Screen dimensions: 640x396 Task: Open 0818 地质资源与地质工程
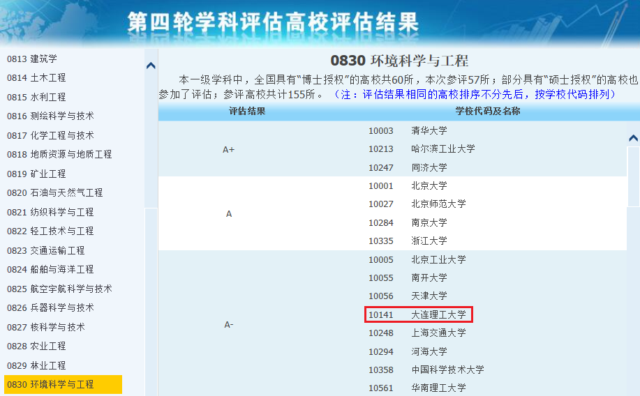(59, 154)
